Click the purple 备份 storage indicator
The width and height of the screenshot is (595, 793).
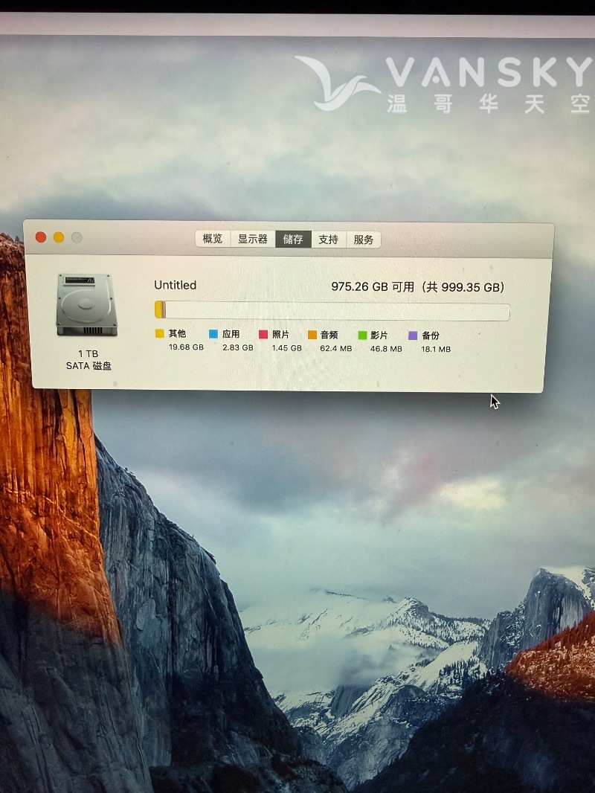414,334
